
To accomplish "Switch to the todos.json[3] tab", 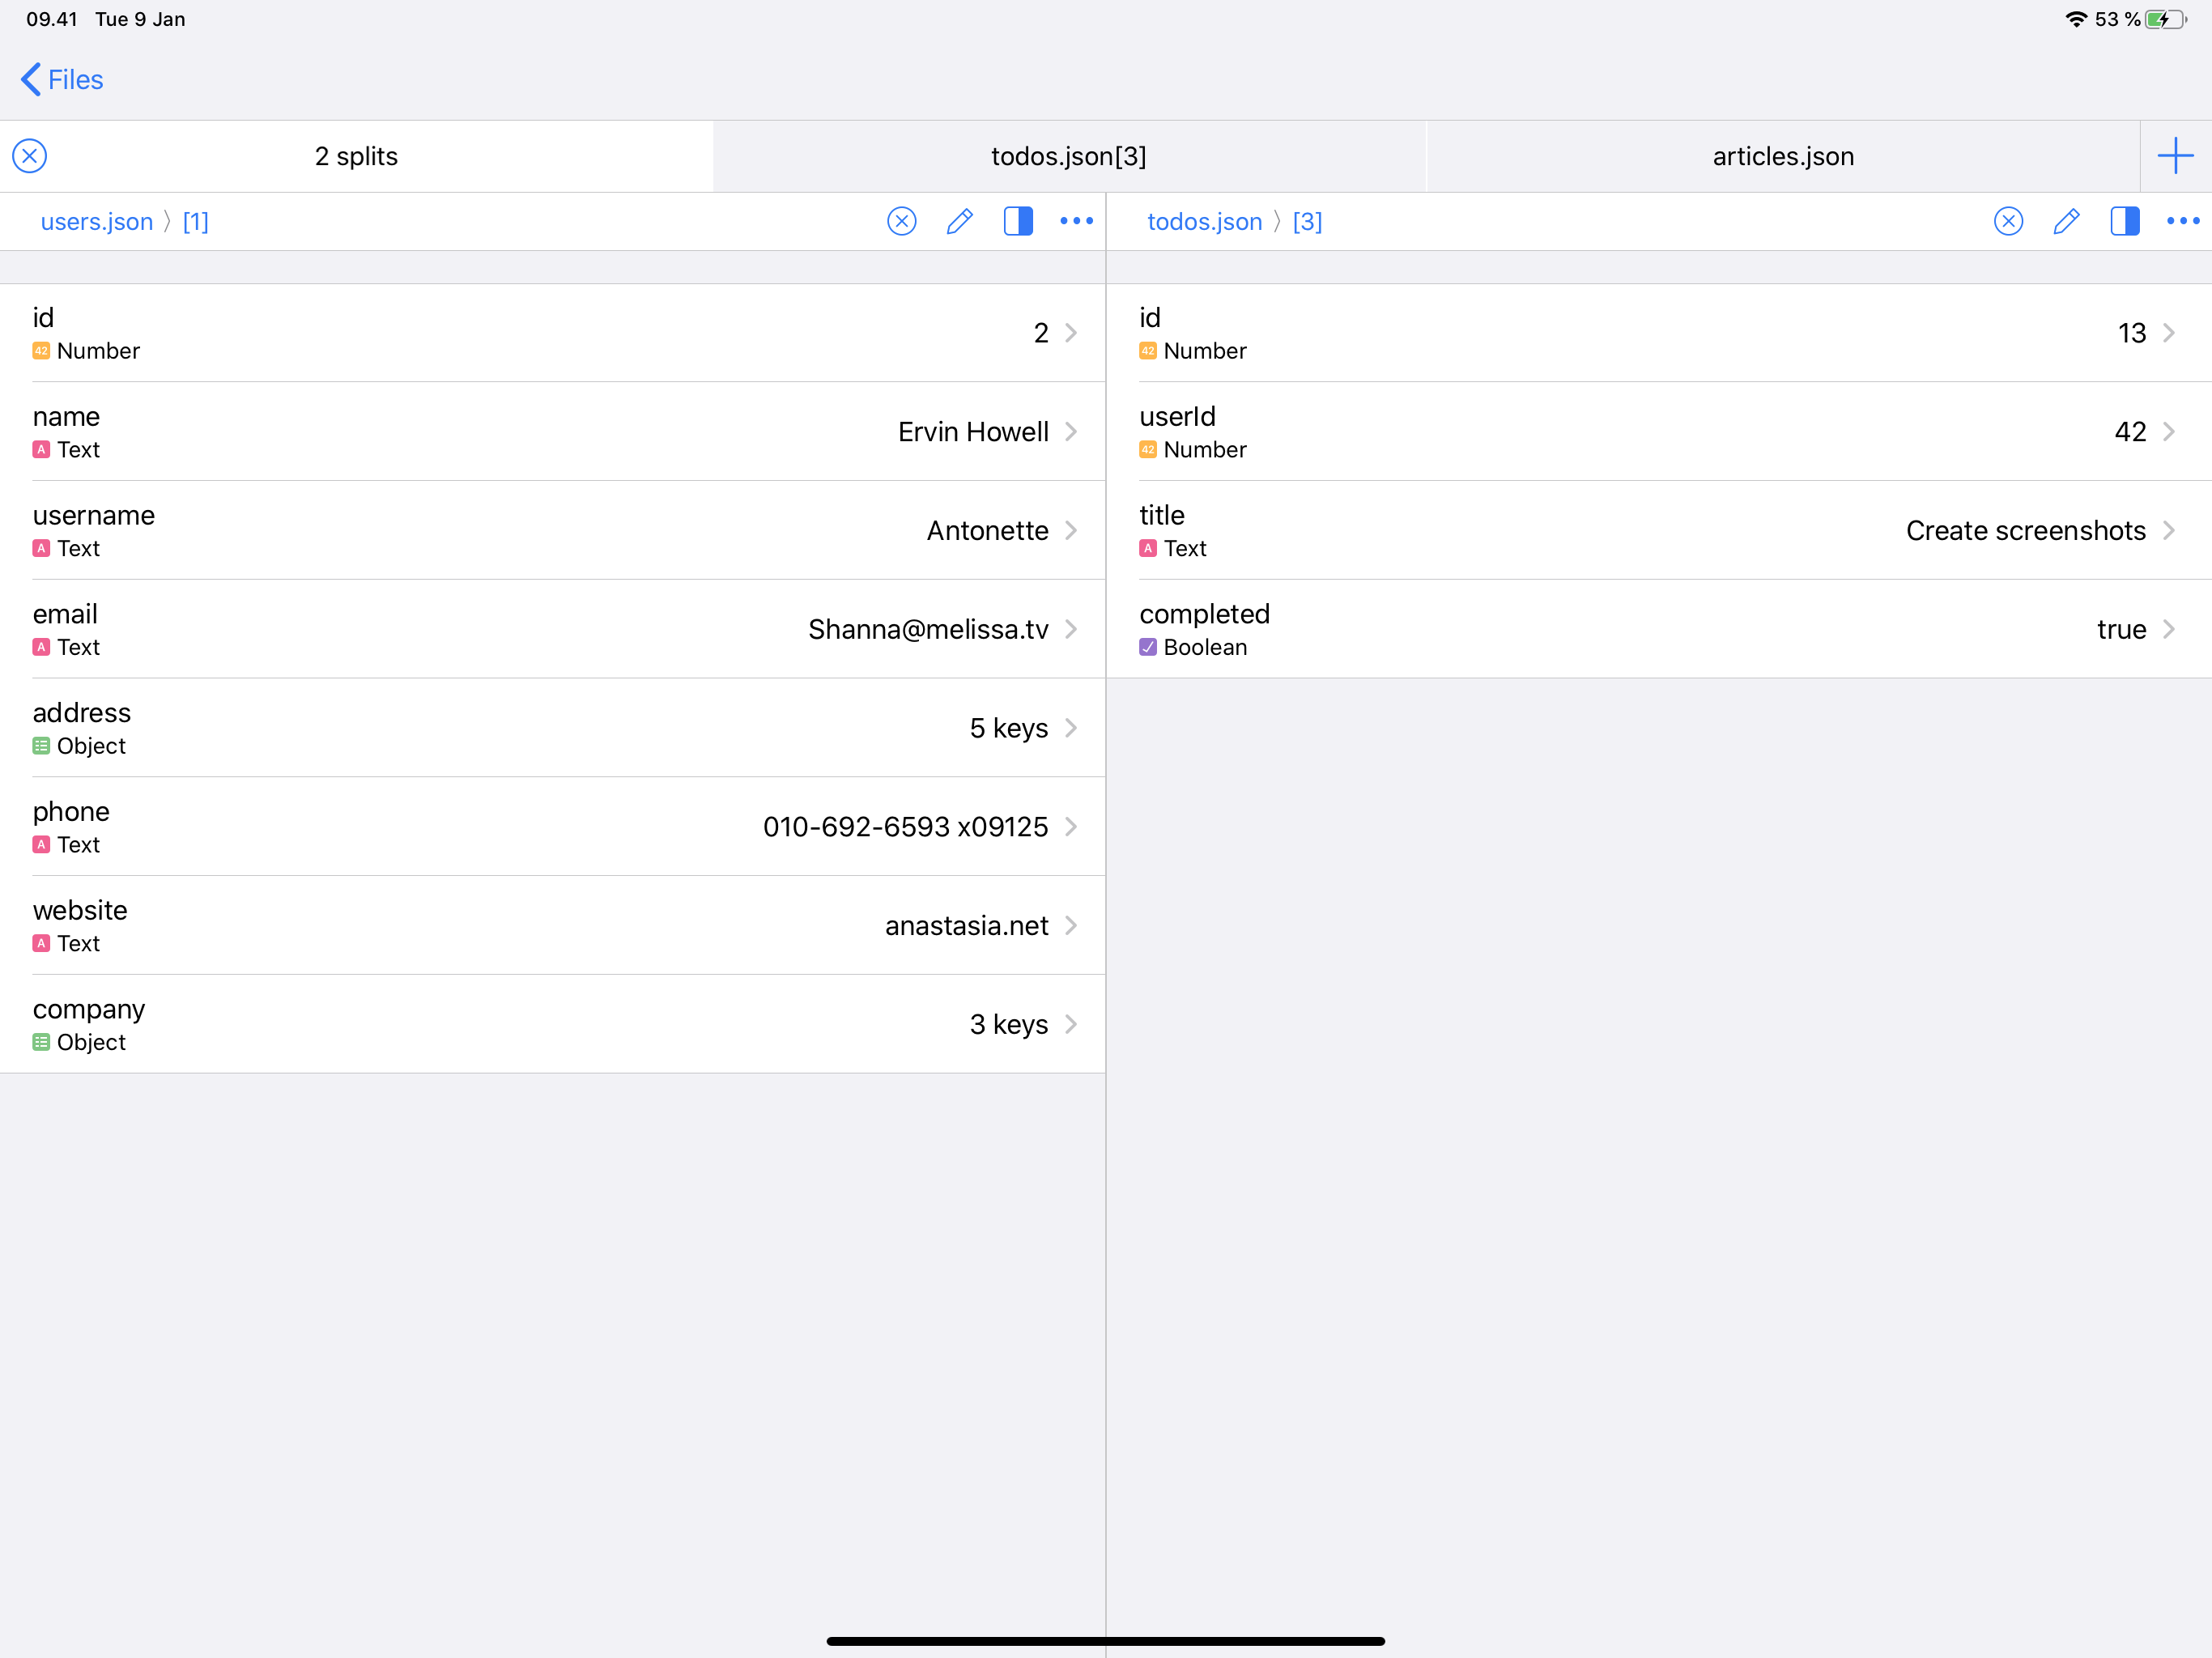I will pyautogui.click(x=1068, y=156).
